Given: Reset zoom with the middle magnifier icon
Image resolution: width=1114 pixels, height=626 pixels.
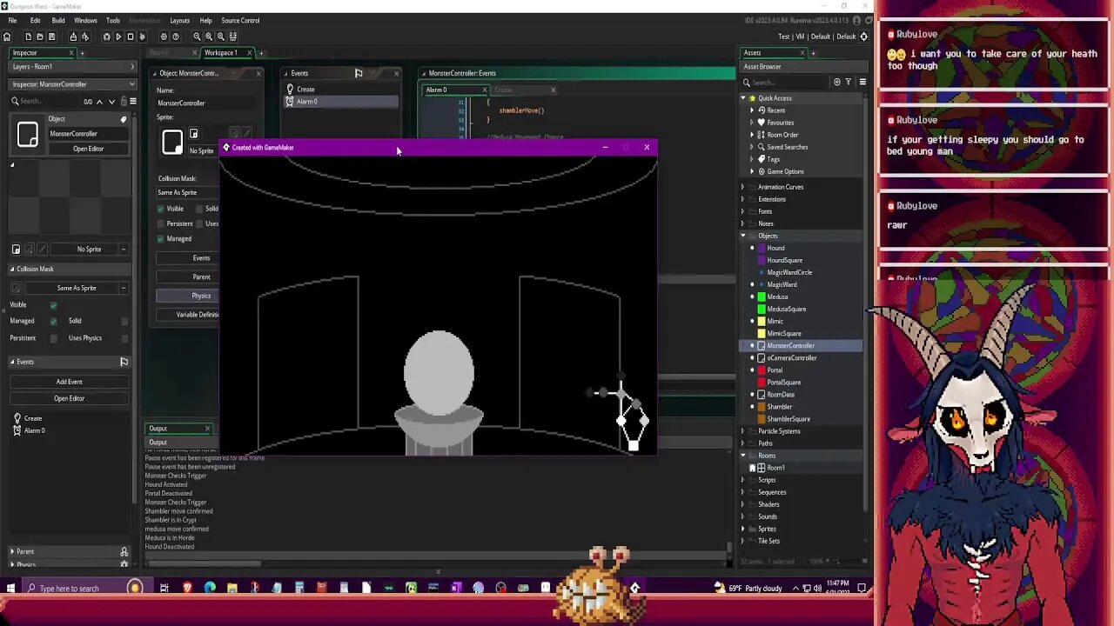Looking at the screenshot, I should [x=209, y=37].
